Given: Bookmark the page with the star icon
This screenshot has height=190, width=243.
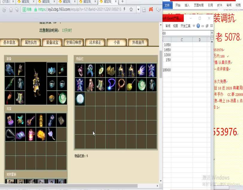Looking at the screenshot, I should [x=131, y=10].
